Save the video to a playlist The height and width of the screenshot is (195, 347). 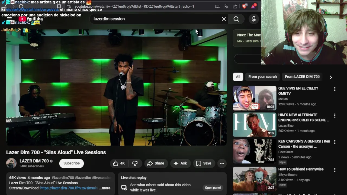tap(204, 163)
